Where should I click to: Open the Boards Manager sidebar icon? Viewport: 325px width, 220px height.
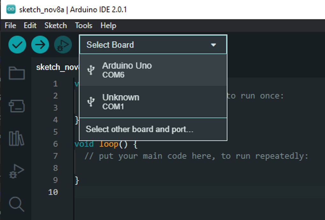17,106
